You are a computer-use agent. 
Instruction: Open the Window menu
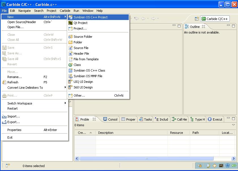point(88,11)
